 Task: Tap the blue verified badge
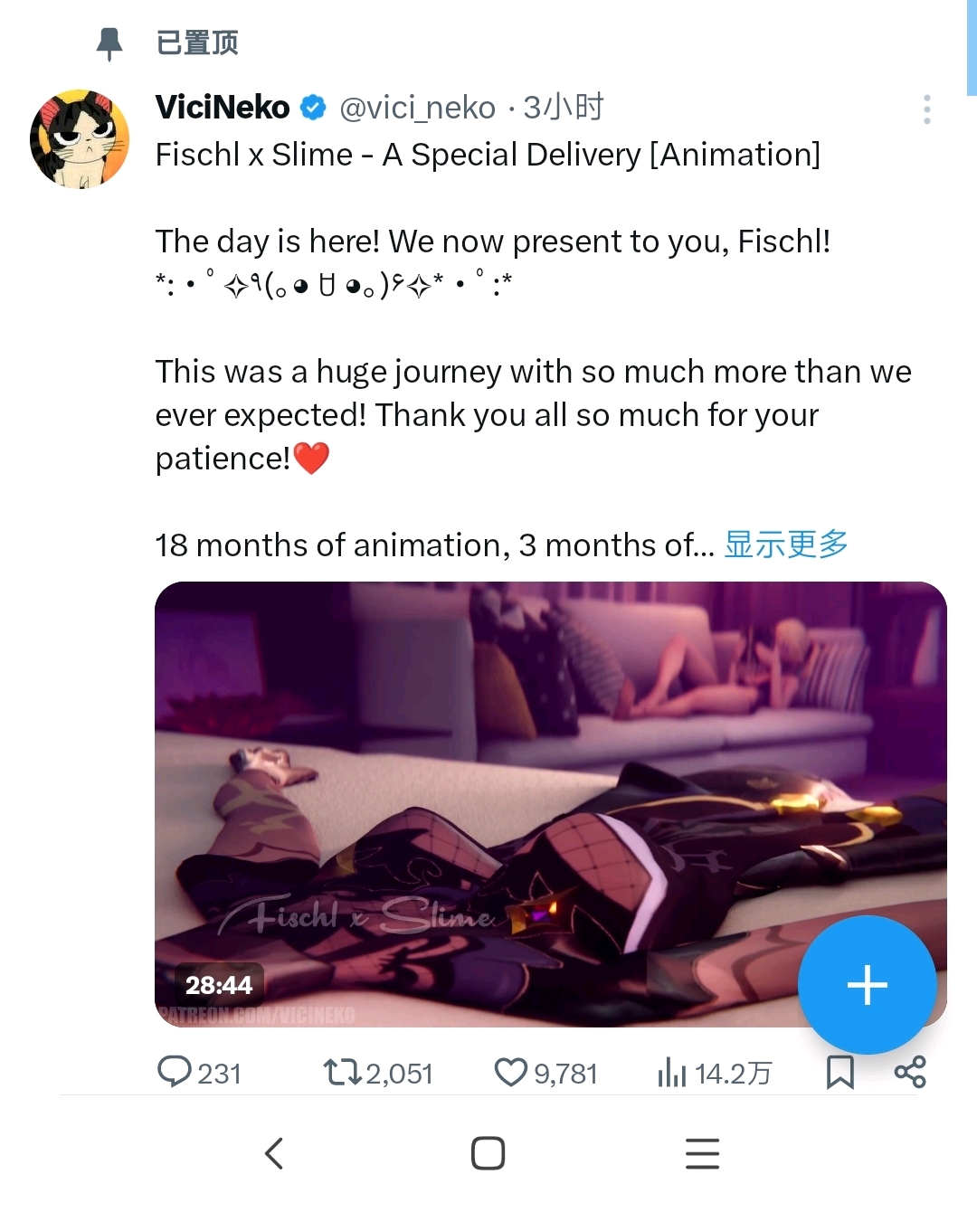coord(313,108)
